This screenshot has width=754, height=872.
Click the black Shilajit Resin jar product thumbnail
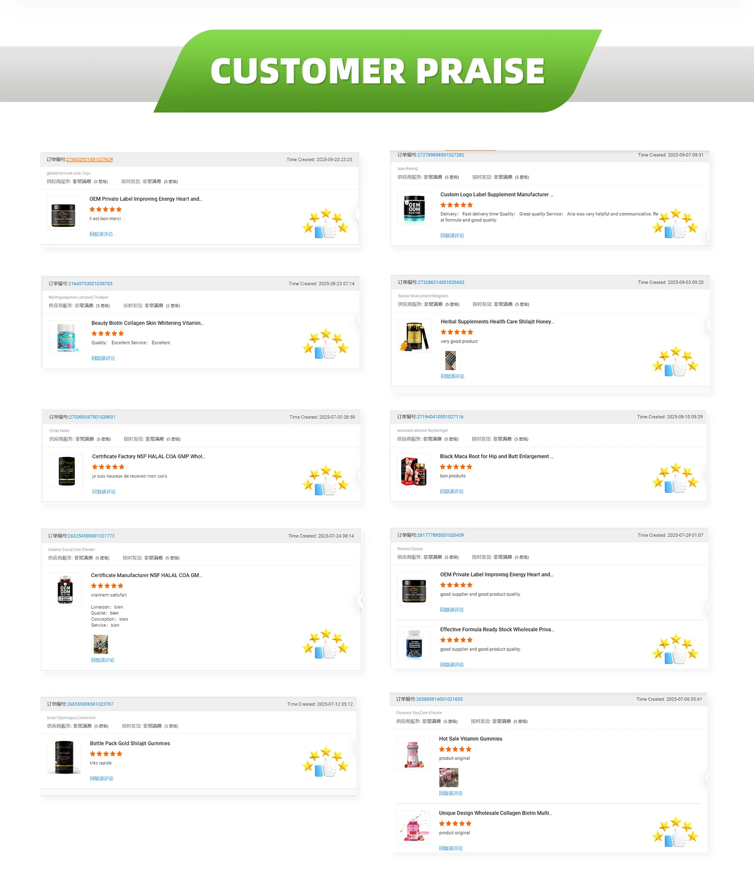point(63,212)
